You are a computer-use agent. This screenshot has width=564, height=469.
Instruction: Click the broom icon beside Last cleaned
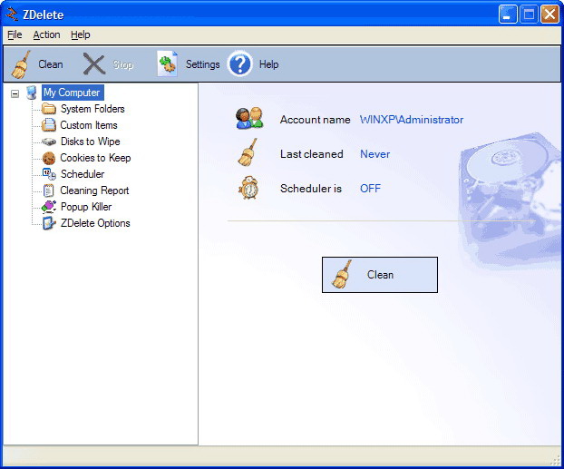(x=248, y=152)
